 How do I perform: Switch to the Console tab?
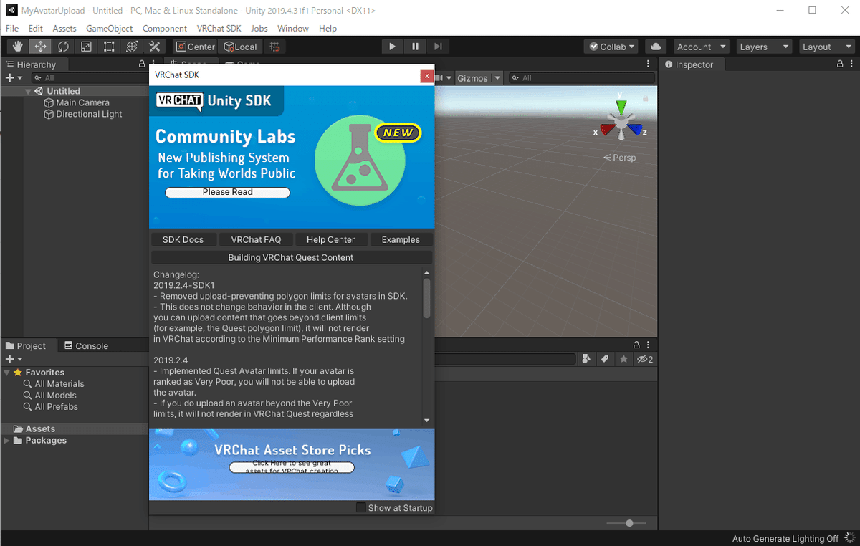point(86,345)
